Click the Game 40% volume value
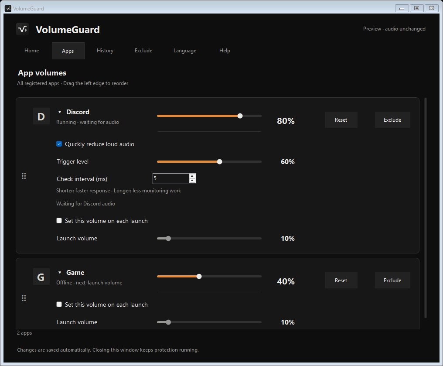Viewport: 443px width, 366px height. point(286,281)
